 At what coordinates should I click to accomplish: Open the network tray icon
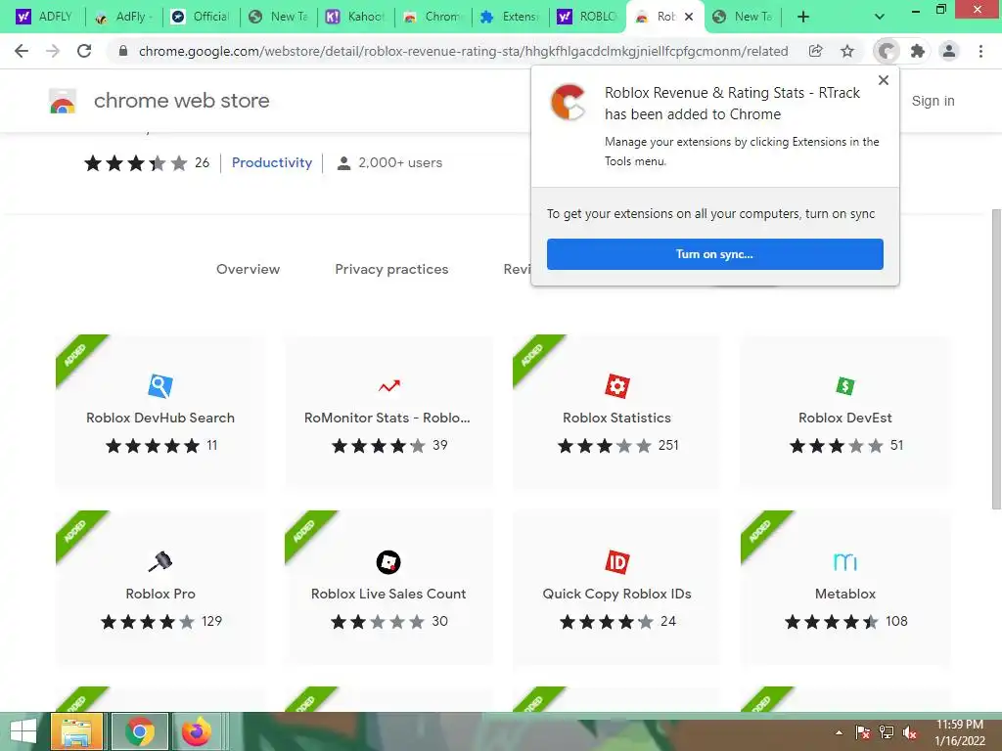pyautogui.click(x=887, y=732)
